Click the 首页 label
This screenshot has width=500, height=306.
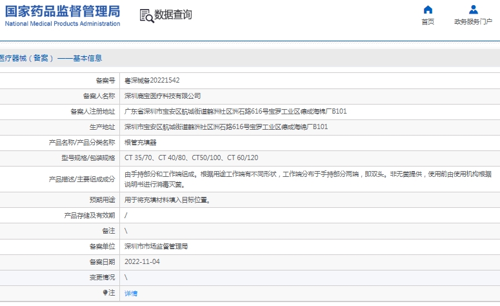(x=428, y=22)
